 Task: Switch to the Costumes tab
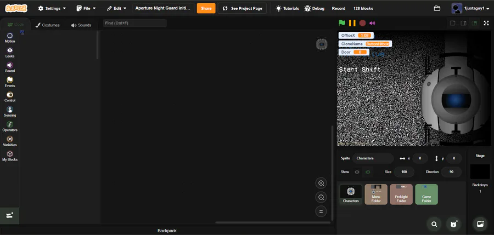[x=47, y=25]
